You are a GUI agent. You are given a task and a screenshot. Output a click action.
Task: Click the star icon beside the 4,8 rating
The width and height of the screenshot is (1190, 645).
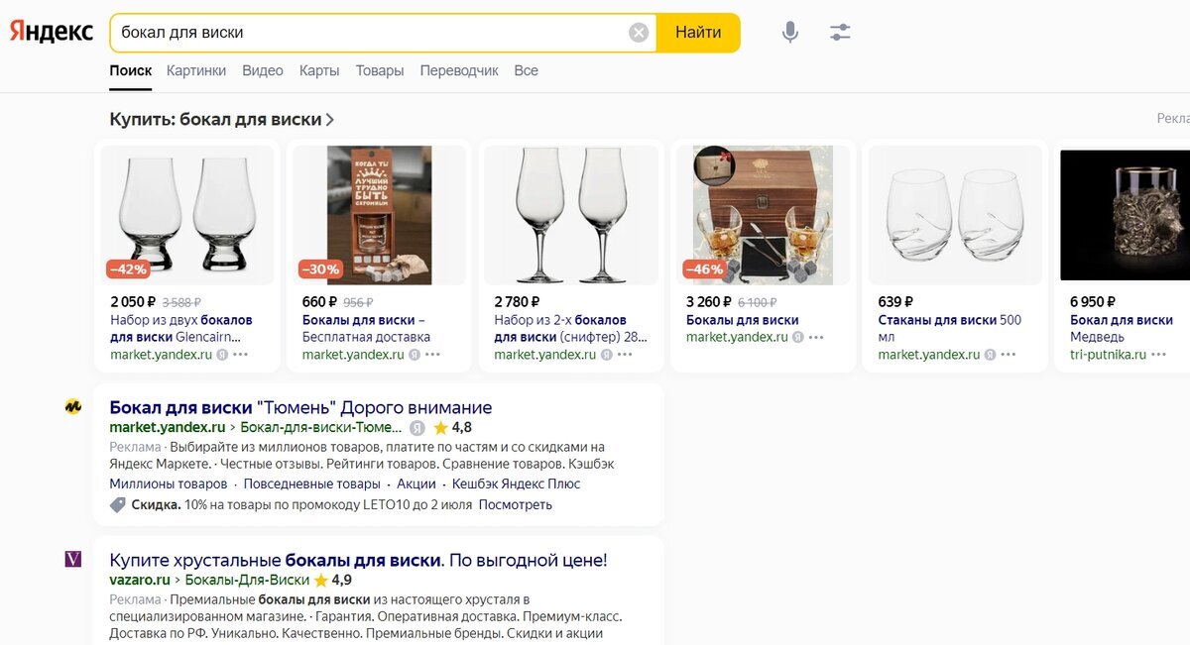[x=441, y=428]
